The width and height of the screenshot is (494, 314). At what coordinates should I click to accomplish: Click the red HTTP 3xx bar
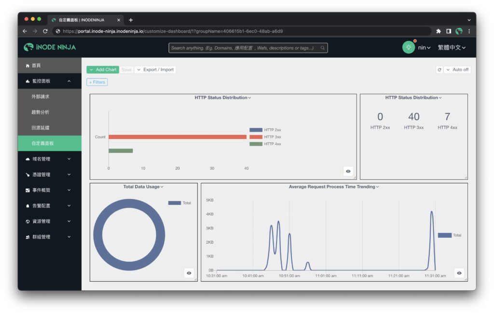click(178, 137)
